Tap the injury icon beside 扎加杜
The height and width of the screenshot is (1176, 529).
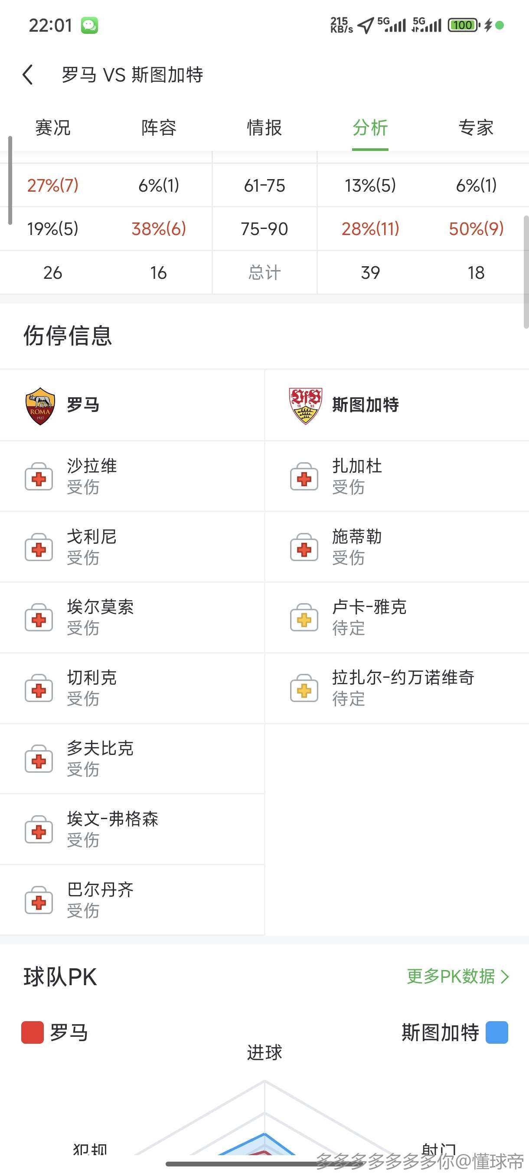click(304, 477)
